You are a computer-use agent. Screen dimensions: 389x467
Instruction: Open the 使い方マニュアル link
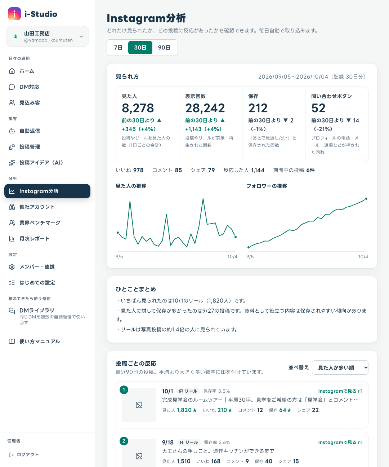pos(47,342)
